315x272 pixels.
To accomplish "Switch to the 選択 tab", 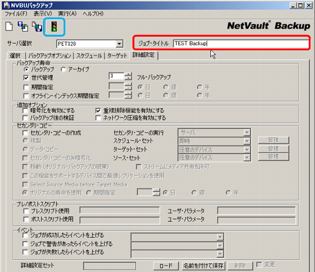I will [x=15, y=56].
